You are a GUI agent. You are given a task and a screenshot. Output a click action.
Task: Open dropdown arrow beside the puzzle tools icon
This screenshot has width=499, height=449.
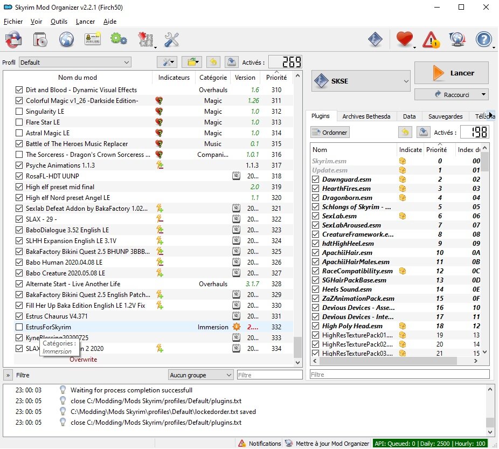155,48
